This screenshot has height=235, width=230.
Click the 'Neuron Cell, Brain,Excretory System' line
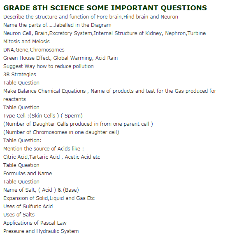point(105,33)
